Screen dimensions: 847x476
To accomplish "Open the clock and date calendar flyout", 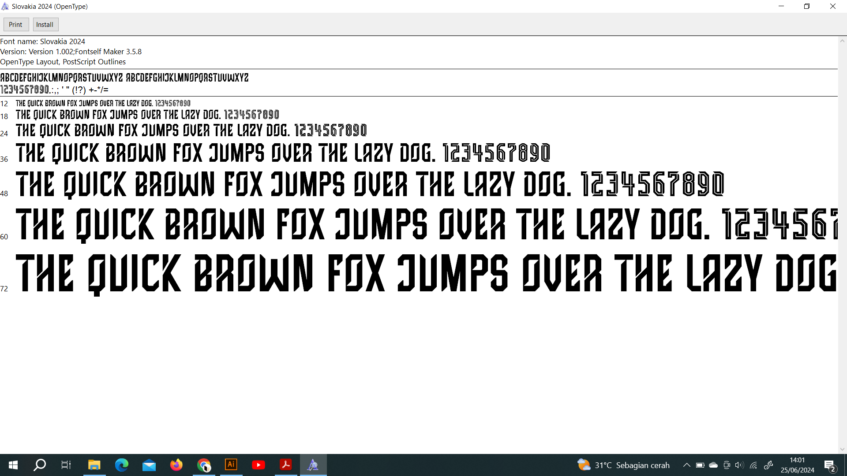I will click(x=797, y=465).
